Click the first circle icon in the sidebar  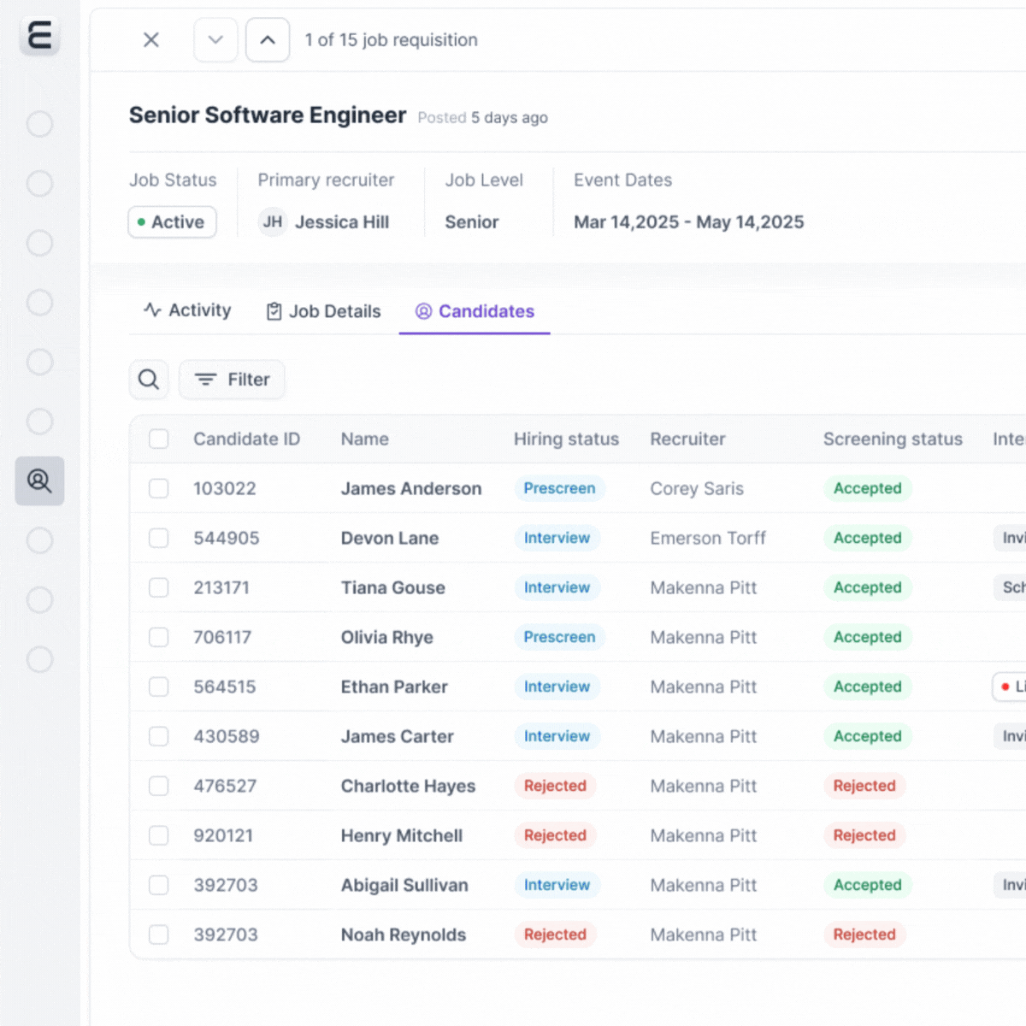pyautogui.click(x=39, y=124)
